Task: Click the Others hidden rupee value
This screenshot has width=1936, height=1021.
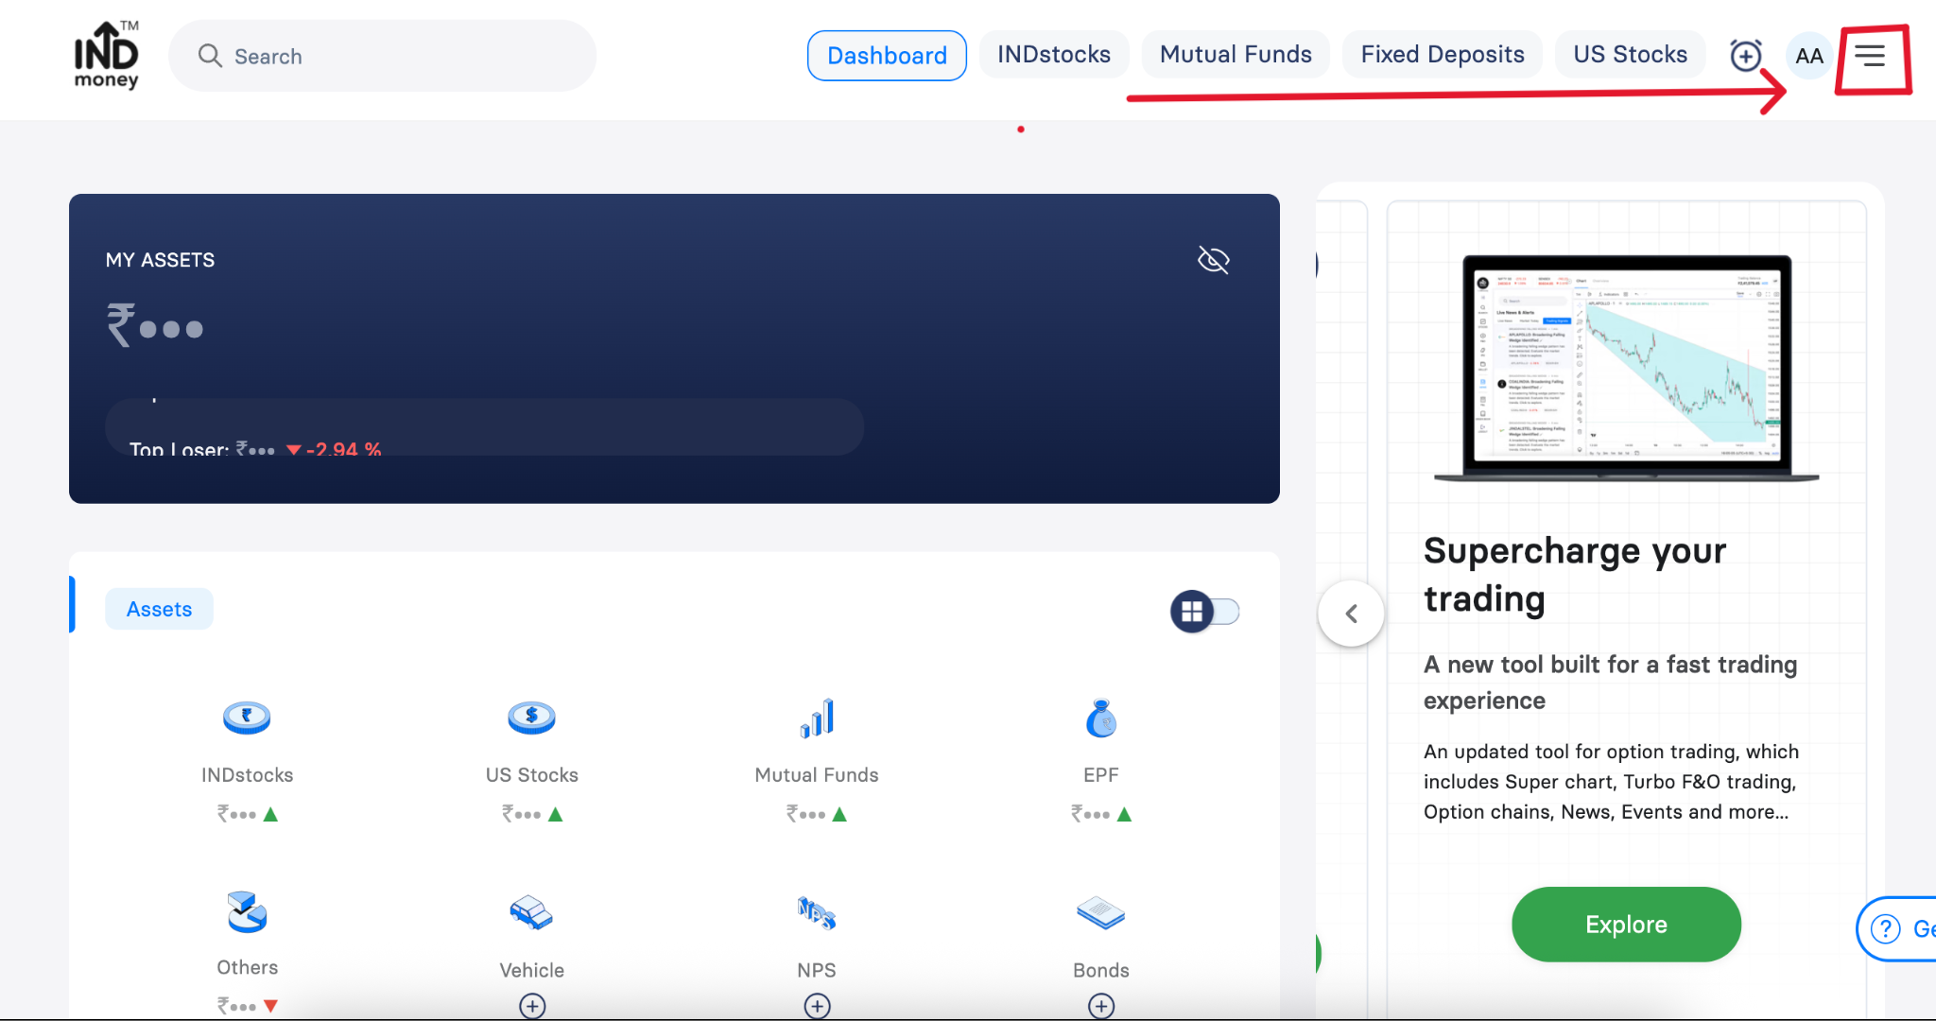Action: click(236, 1006)
